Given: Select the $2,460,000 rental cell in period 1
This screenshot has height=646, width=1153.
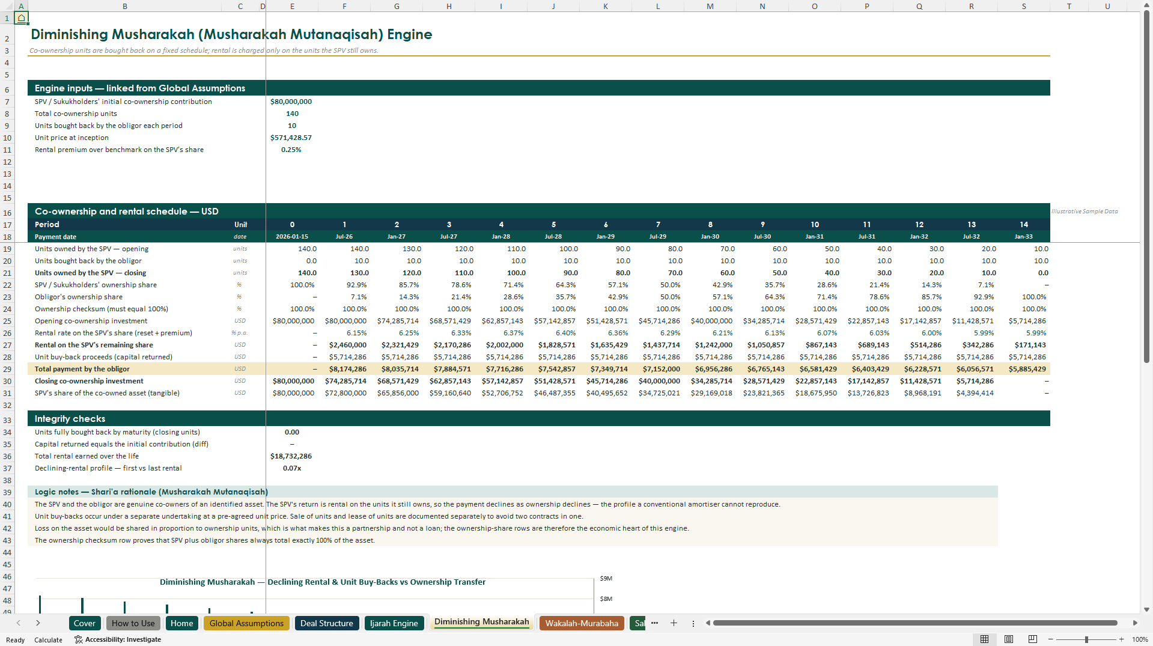Looking at the screenshot, I should coord(344,345).
